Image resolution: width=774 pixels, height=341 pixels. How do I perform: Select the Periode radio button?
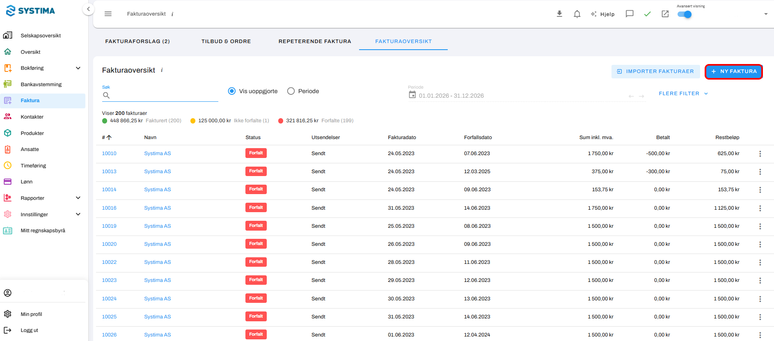pos(291,91)
